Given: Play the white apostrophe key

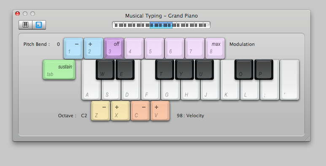Looking at the screenshot, I should pos(289,80).
